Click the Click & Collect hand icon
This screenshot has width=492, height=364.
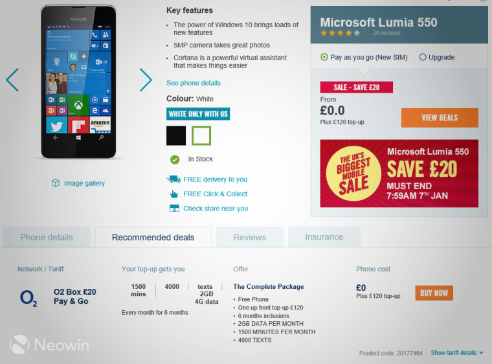[174, 194]
